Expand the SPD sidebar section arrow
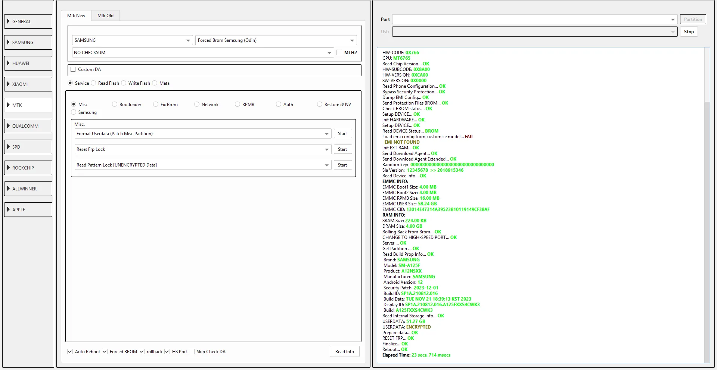This screenshot has width=717, height=370. pos(8,147)
